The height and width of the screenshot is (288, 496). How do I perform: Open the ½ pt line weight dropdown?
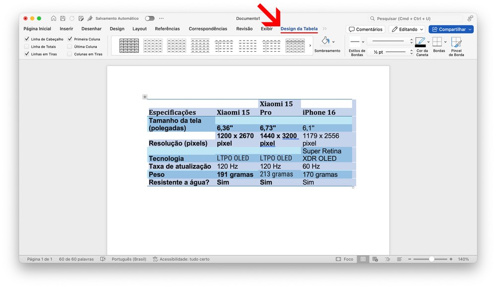391,52
